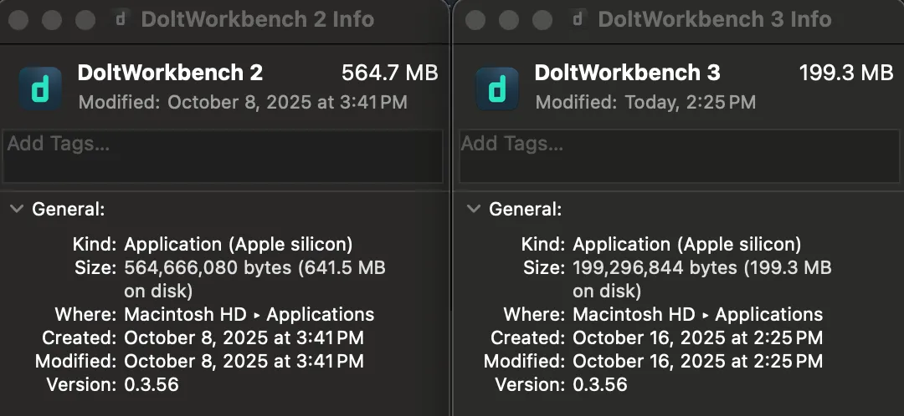This screenshot has height=416, width=904.
Task: Click the large DoltWorkbench 2 app icon
Action: point(39,89)
